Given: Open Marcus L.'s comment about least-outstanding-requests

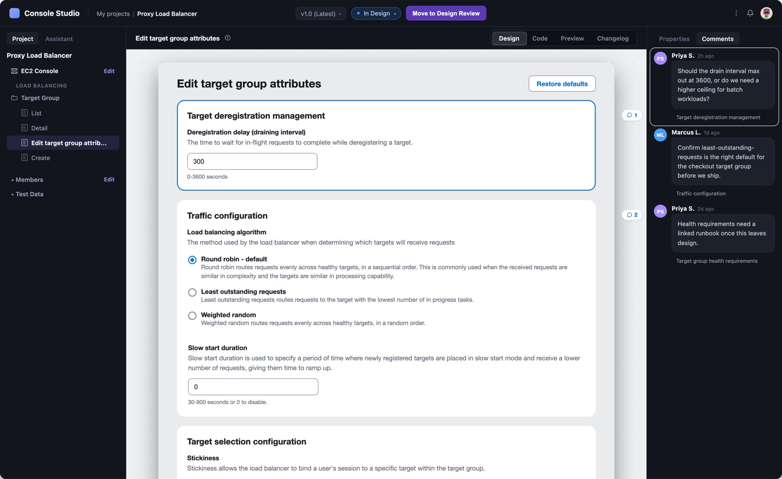Looking at the screenshot, I should click(723, 162).
